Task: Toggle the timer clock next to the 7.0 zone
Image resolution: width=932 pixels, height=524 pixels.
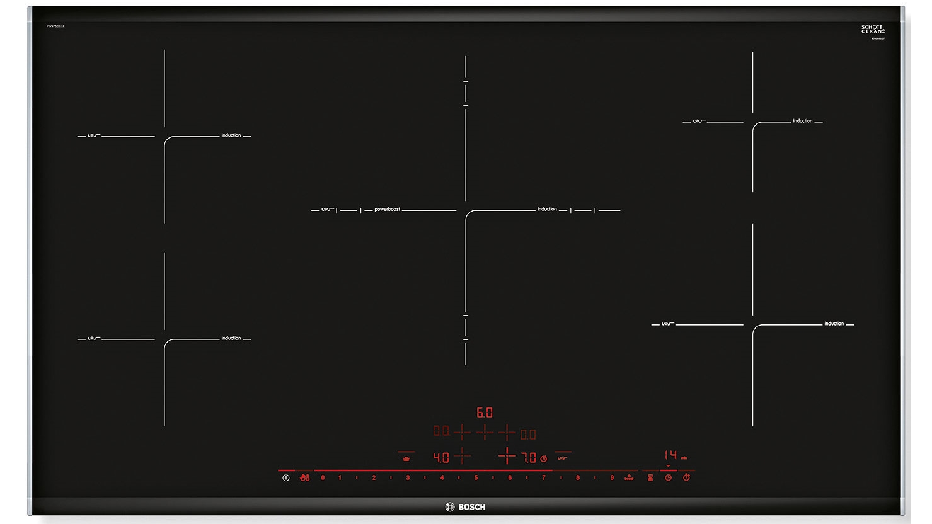Action: click(x=544, y=457)
